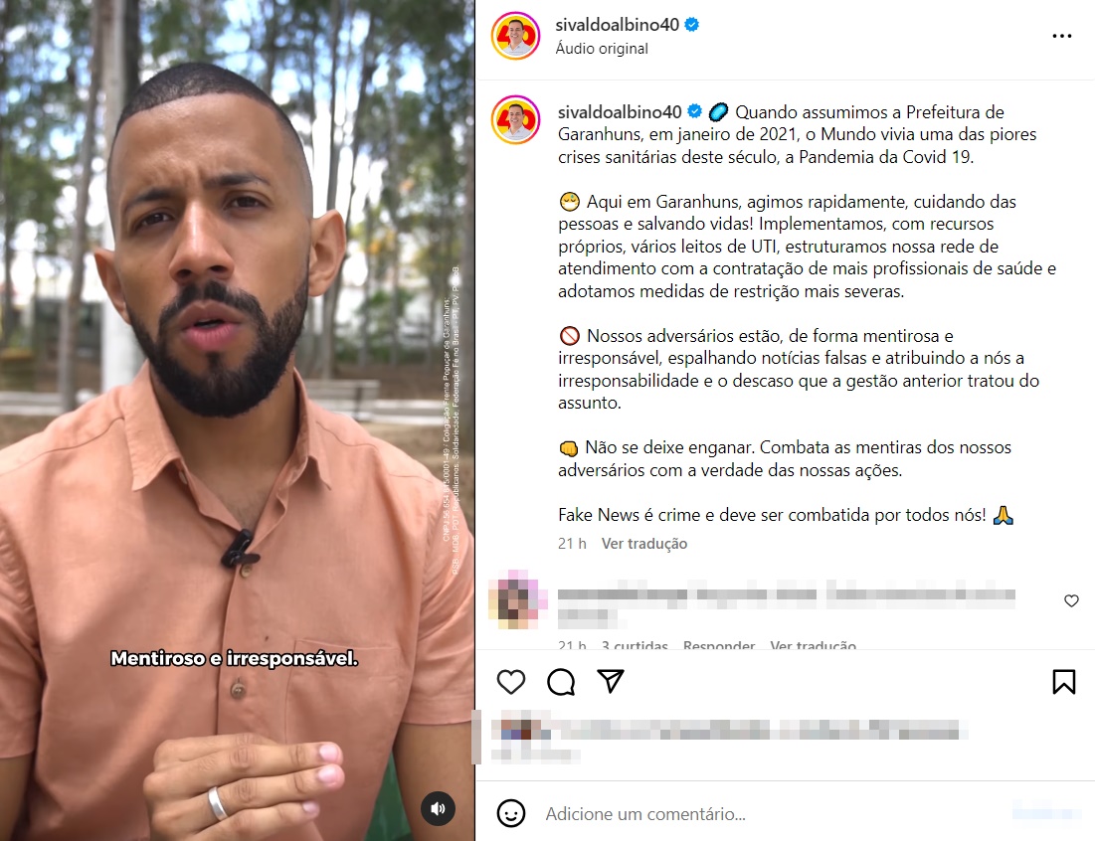Image resolution: width=1095 pixels, height=841 pixels.
Task: Click Ver tradução under the caption
Action: pyautogui.click(x=643, y=543)
